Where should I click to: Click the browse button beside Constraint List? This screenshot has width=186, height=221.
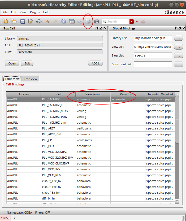click(x=179, y=64)
